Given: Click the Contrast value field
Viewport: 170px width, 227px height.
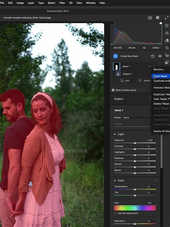Looking at the screenshot, I should pyautogui.click(x=151, y=146).
